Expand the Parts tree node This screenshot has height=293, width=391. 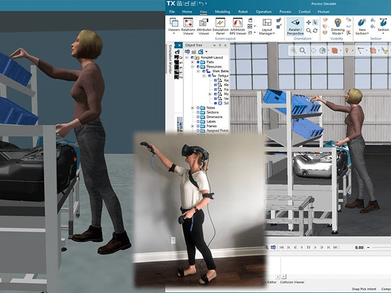[192, 62]
